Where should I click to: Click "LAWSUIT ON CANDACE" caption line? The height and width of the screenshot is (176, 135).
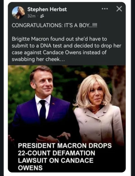[x=56, y=161]
